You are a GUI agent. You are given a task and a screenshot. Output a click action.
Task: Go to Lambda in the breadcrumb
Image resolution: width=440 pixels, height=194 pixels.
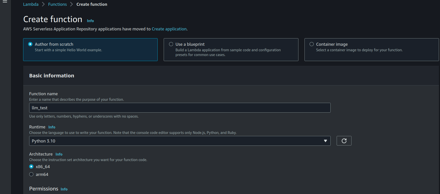tap(31, 4)
